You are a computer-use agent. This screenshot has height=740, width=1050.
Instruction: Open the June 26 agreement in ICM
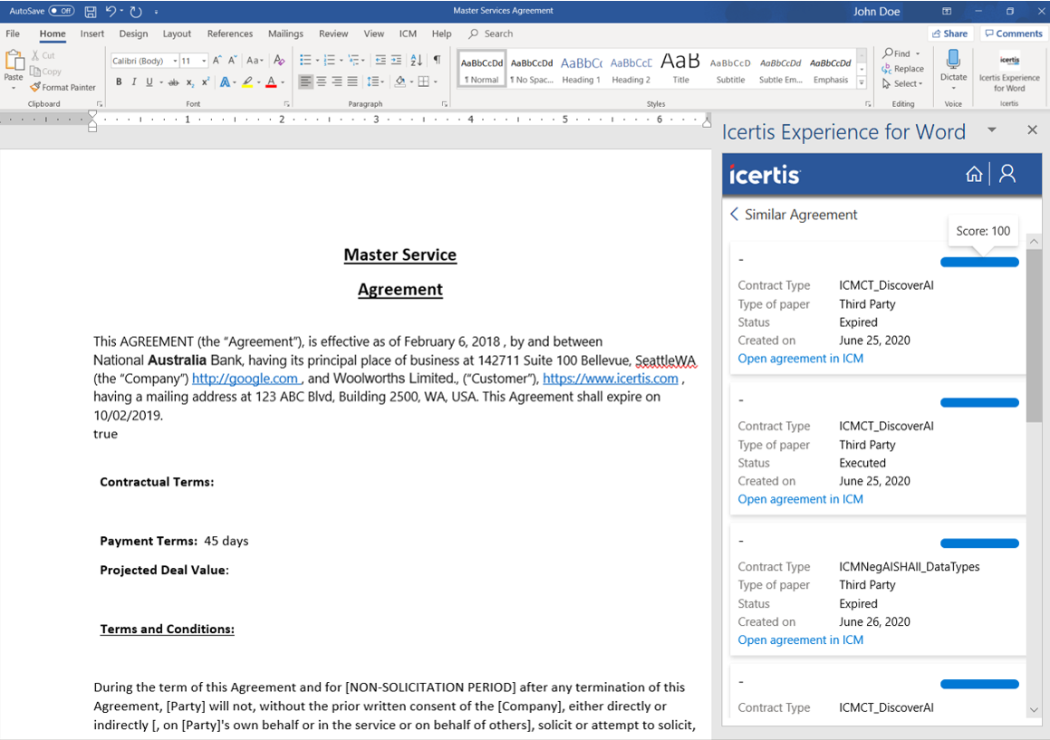pos(800,639)
